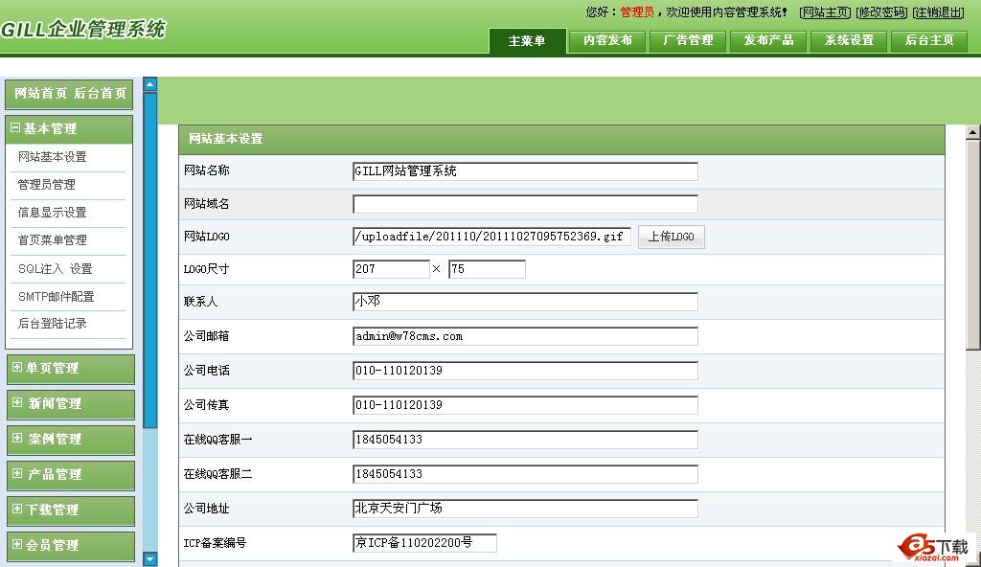The image size is (981, 567).
Task: Expand the 新闻管理 section
Action: click(16, 403)
